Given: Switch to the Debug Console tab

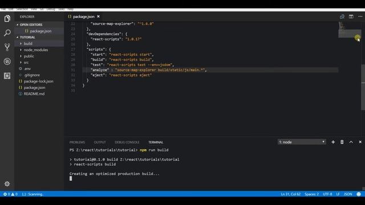Looking at the screenshot, I should tap(127, 142).
